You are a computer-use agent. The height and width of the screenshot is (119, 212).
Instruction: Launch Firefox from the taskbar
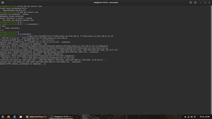pyautogui.click(x=8, y=117)
